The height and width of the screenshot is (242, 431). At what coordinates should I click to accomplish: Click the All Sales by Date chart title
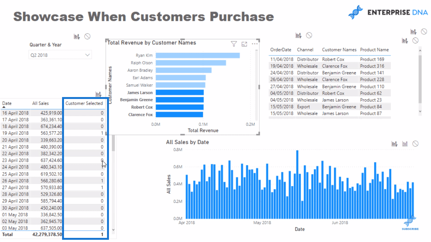(187, 142)
